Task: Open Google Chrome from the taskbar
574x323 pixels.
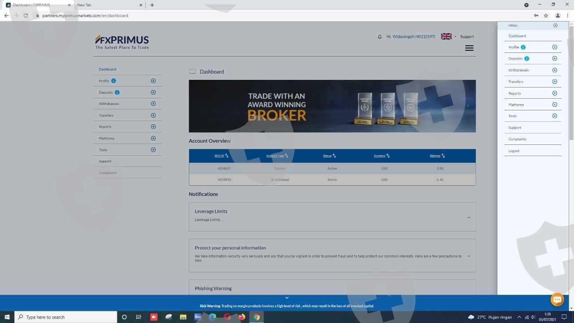Action: click(x=257, y=317)
